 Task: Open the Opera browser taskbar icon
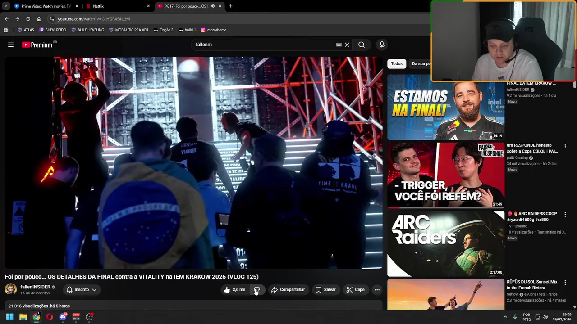(50, 317)
